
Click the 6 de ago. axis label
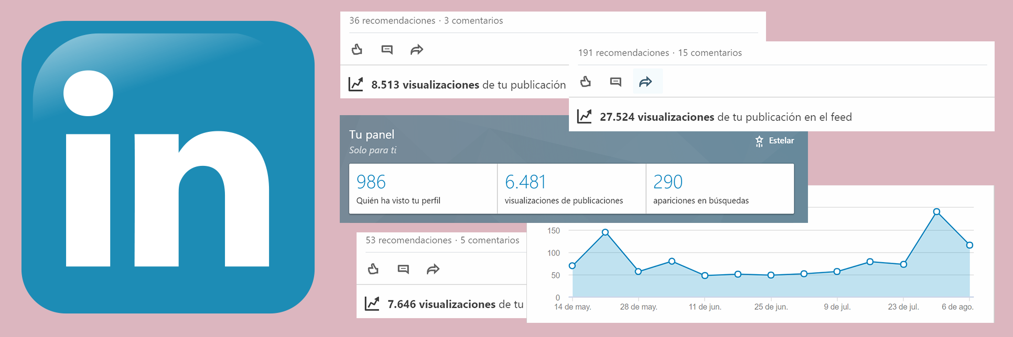[x=957, y=307]
